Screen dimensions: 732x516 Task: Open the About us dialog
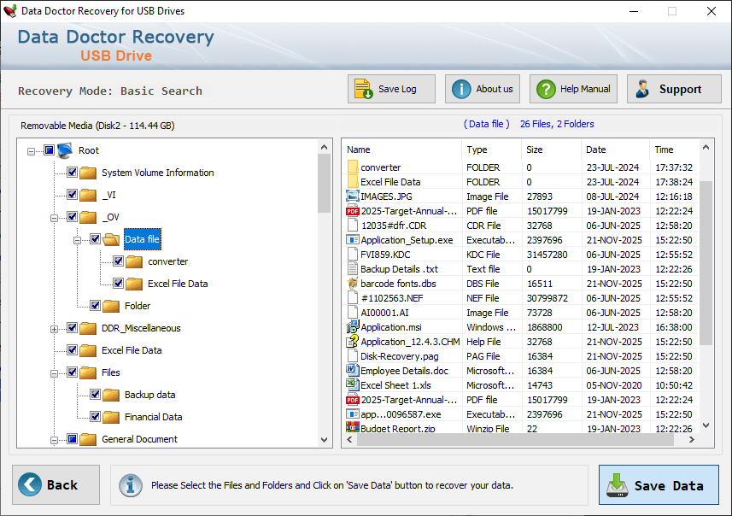tap(483, 89)
